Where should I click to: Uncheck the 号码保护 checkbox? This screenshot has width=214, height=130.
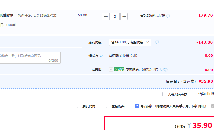pos(137,106)
